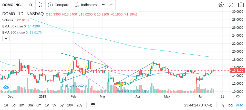Click the 30.0000 price axis label
The image size is (246, 110).
point(238,11)
